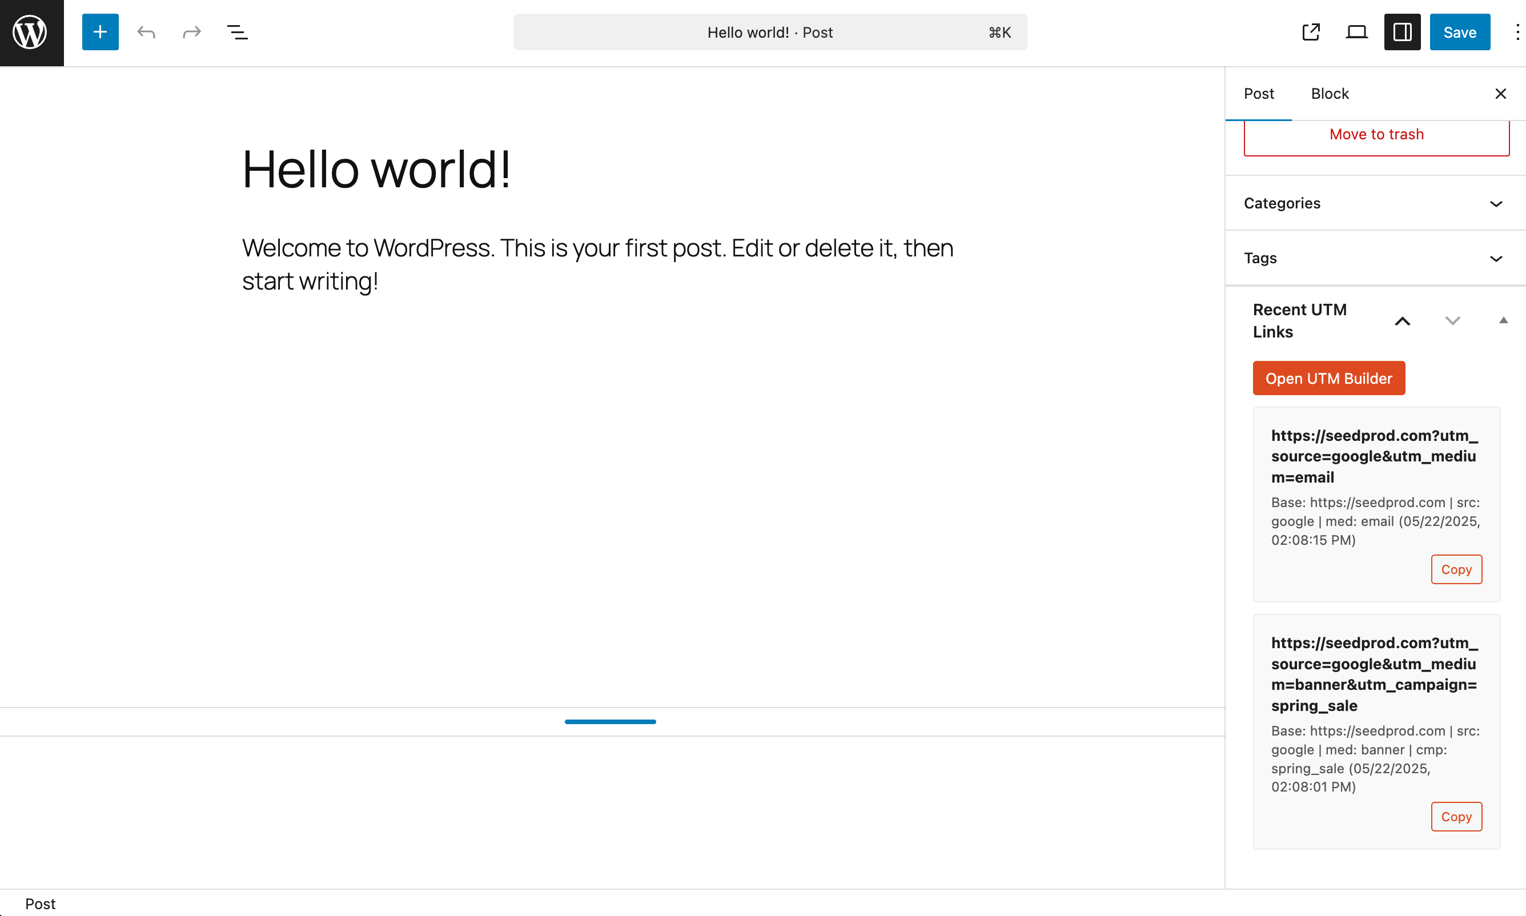The image size is (1526, 916).
Task: Click the Open UTM Builder button
Action: 1328,379
